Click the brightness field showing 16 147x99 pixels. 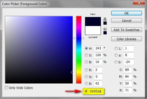[x=98, y=62]
